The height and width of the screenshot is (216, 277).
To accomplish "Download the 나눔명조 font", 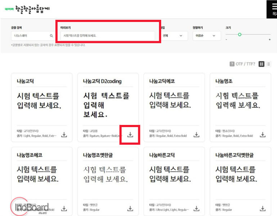I will coord(263,135).
